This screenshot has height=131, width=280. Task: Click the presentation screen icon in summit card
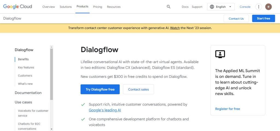pos(220,54)
